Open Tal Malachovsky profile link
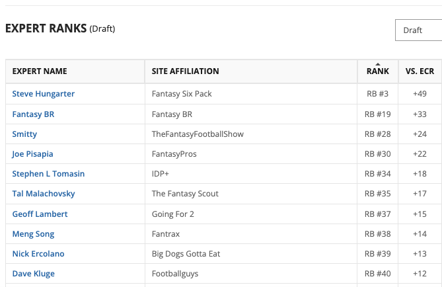Viewport: 442px width, 287px height. tap(44, 194)
